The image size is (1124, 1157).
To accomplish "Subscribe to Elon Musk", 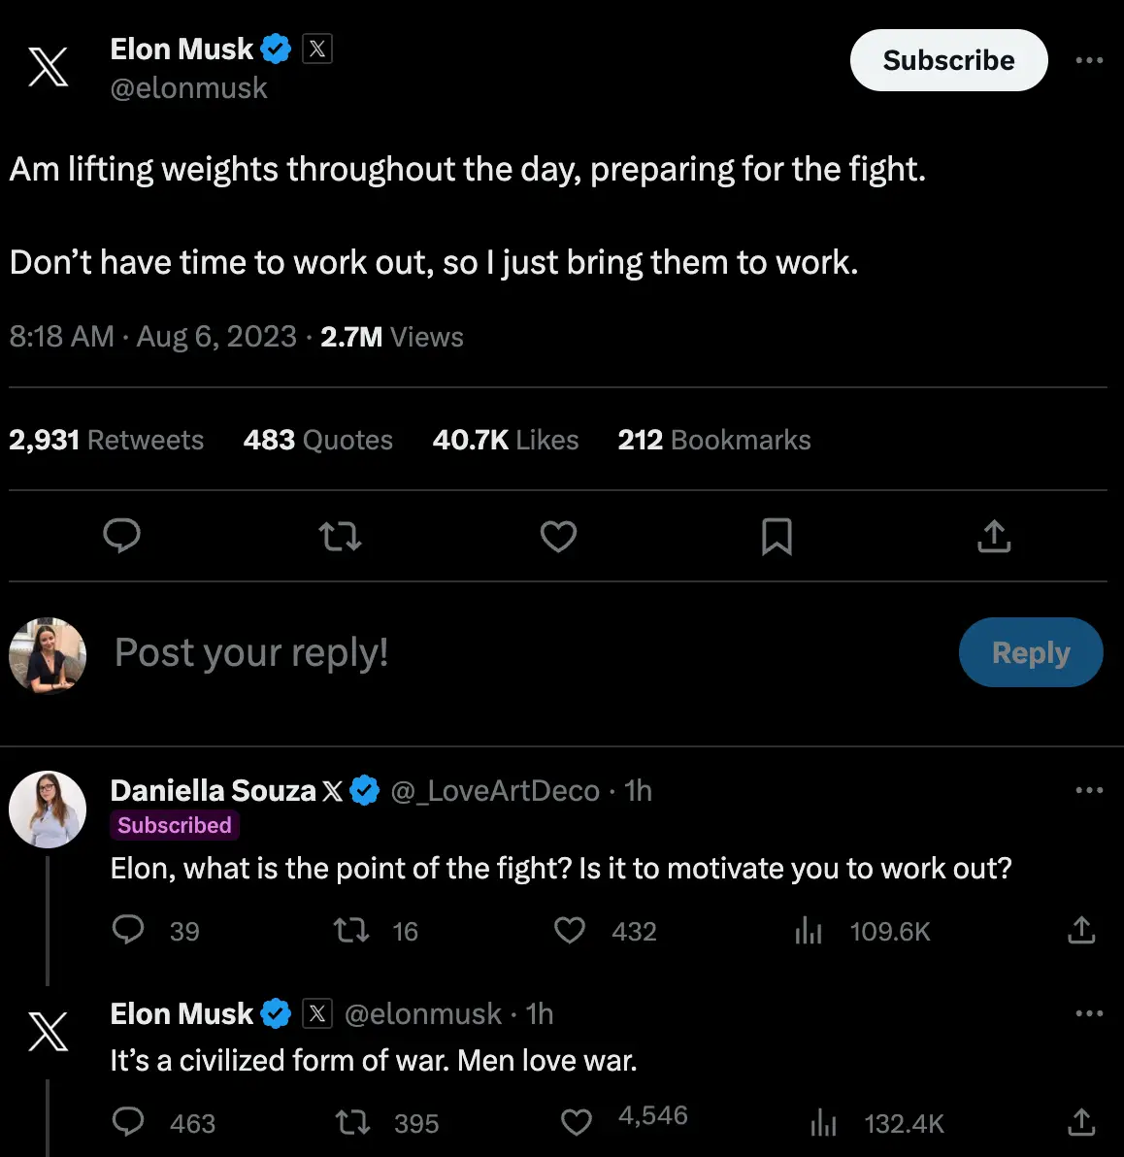I will (948, 59).
